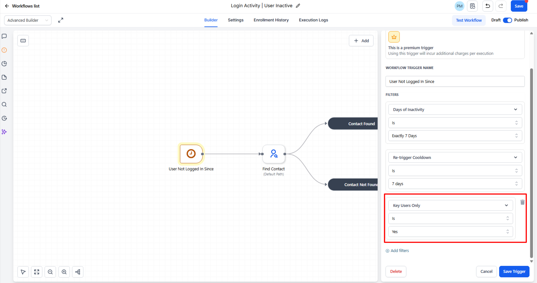Screen dimensions: 537x283
Task: Fit workflow to screen
Action: pos(37,272)
